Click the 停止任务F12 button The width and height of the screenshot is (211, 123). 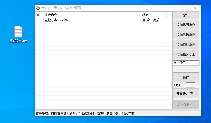[x=186, y=105]
